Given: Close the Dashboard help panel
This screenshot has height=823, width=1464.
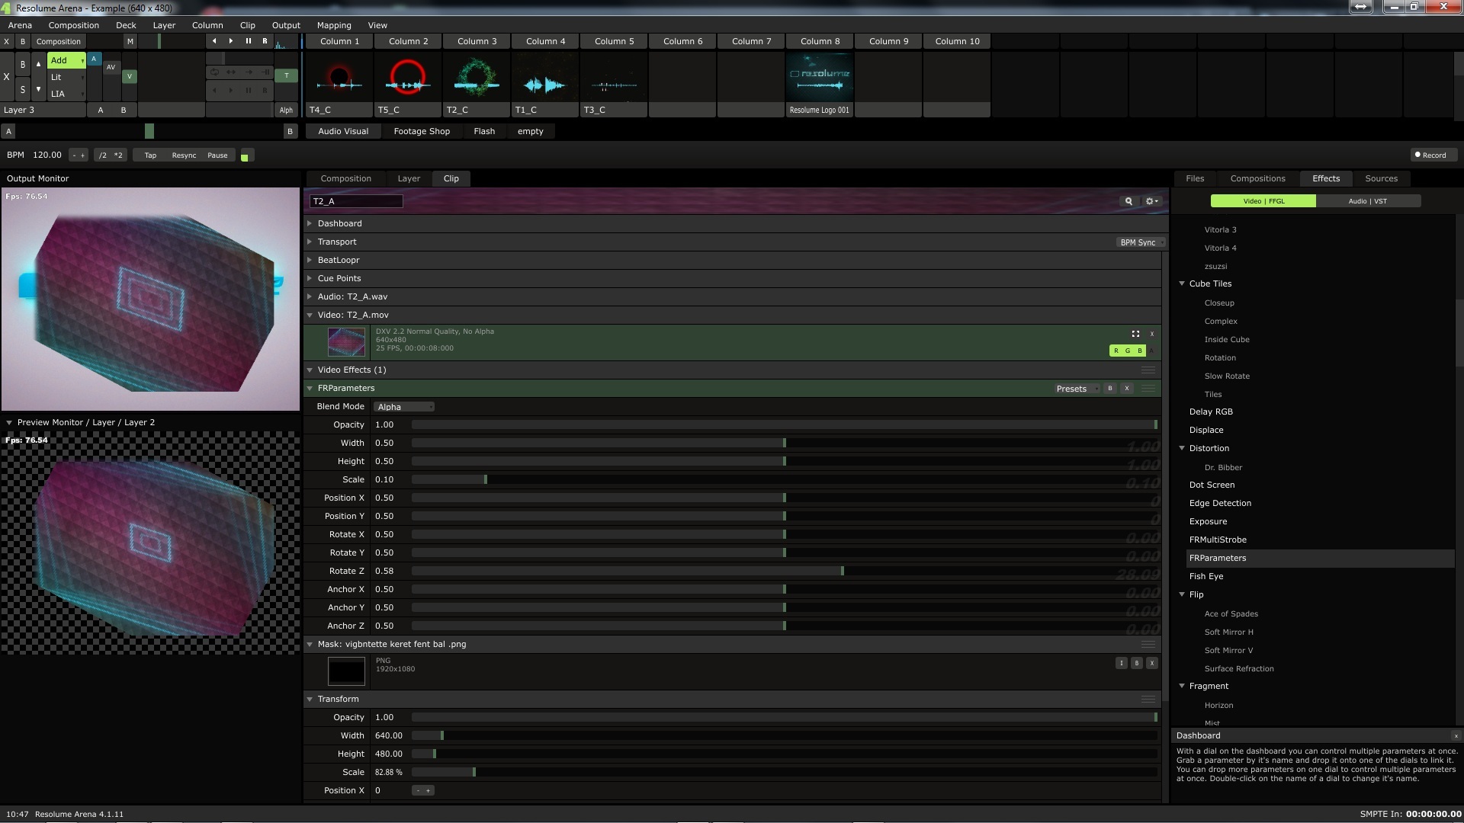Looking at the screenshot, I should click(1456, 736).
